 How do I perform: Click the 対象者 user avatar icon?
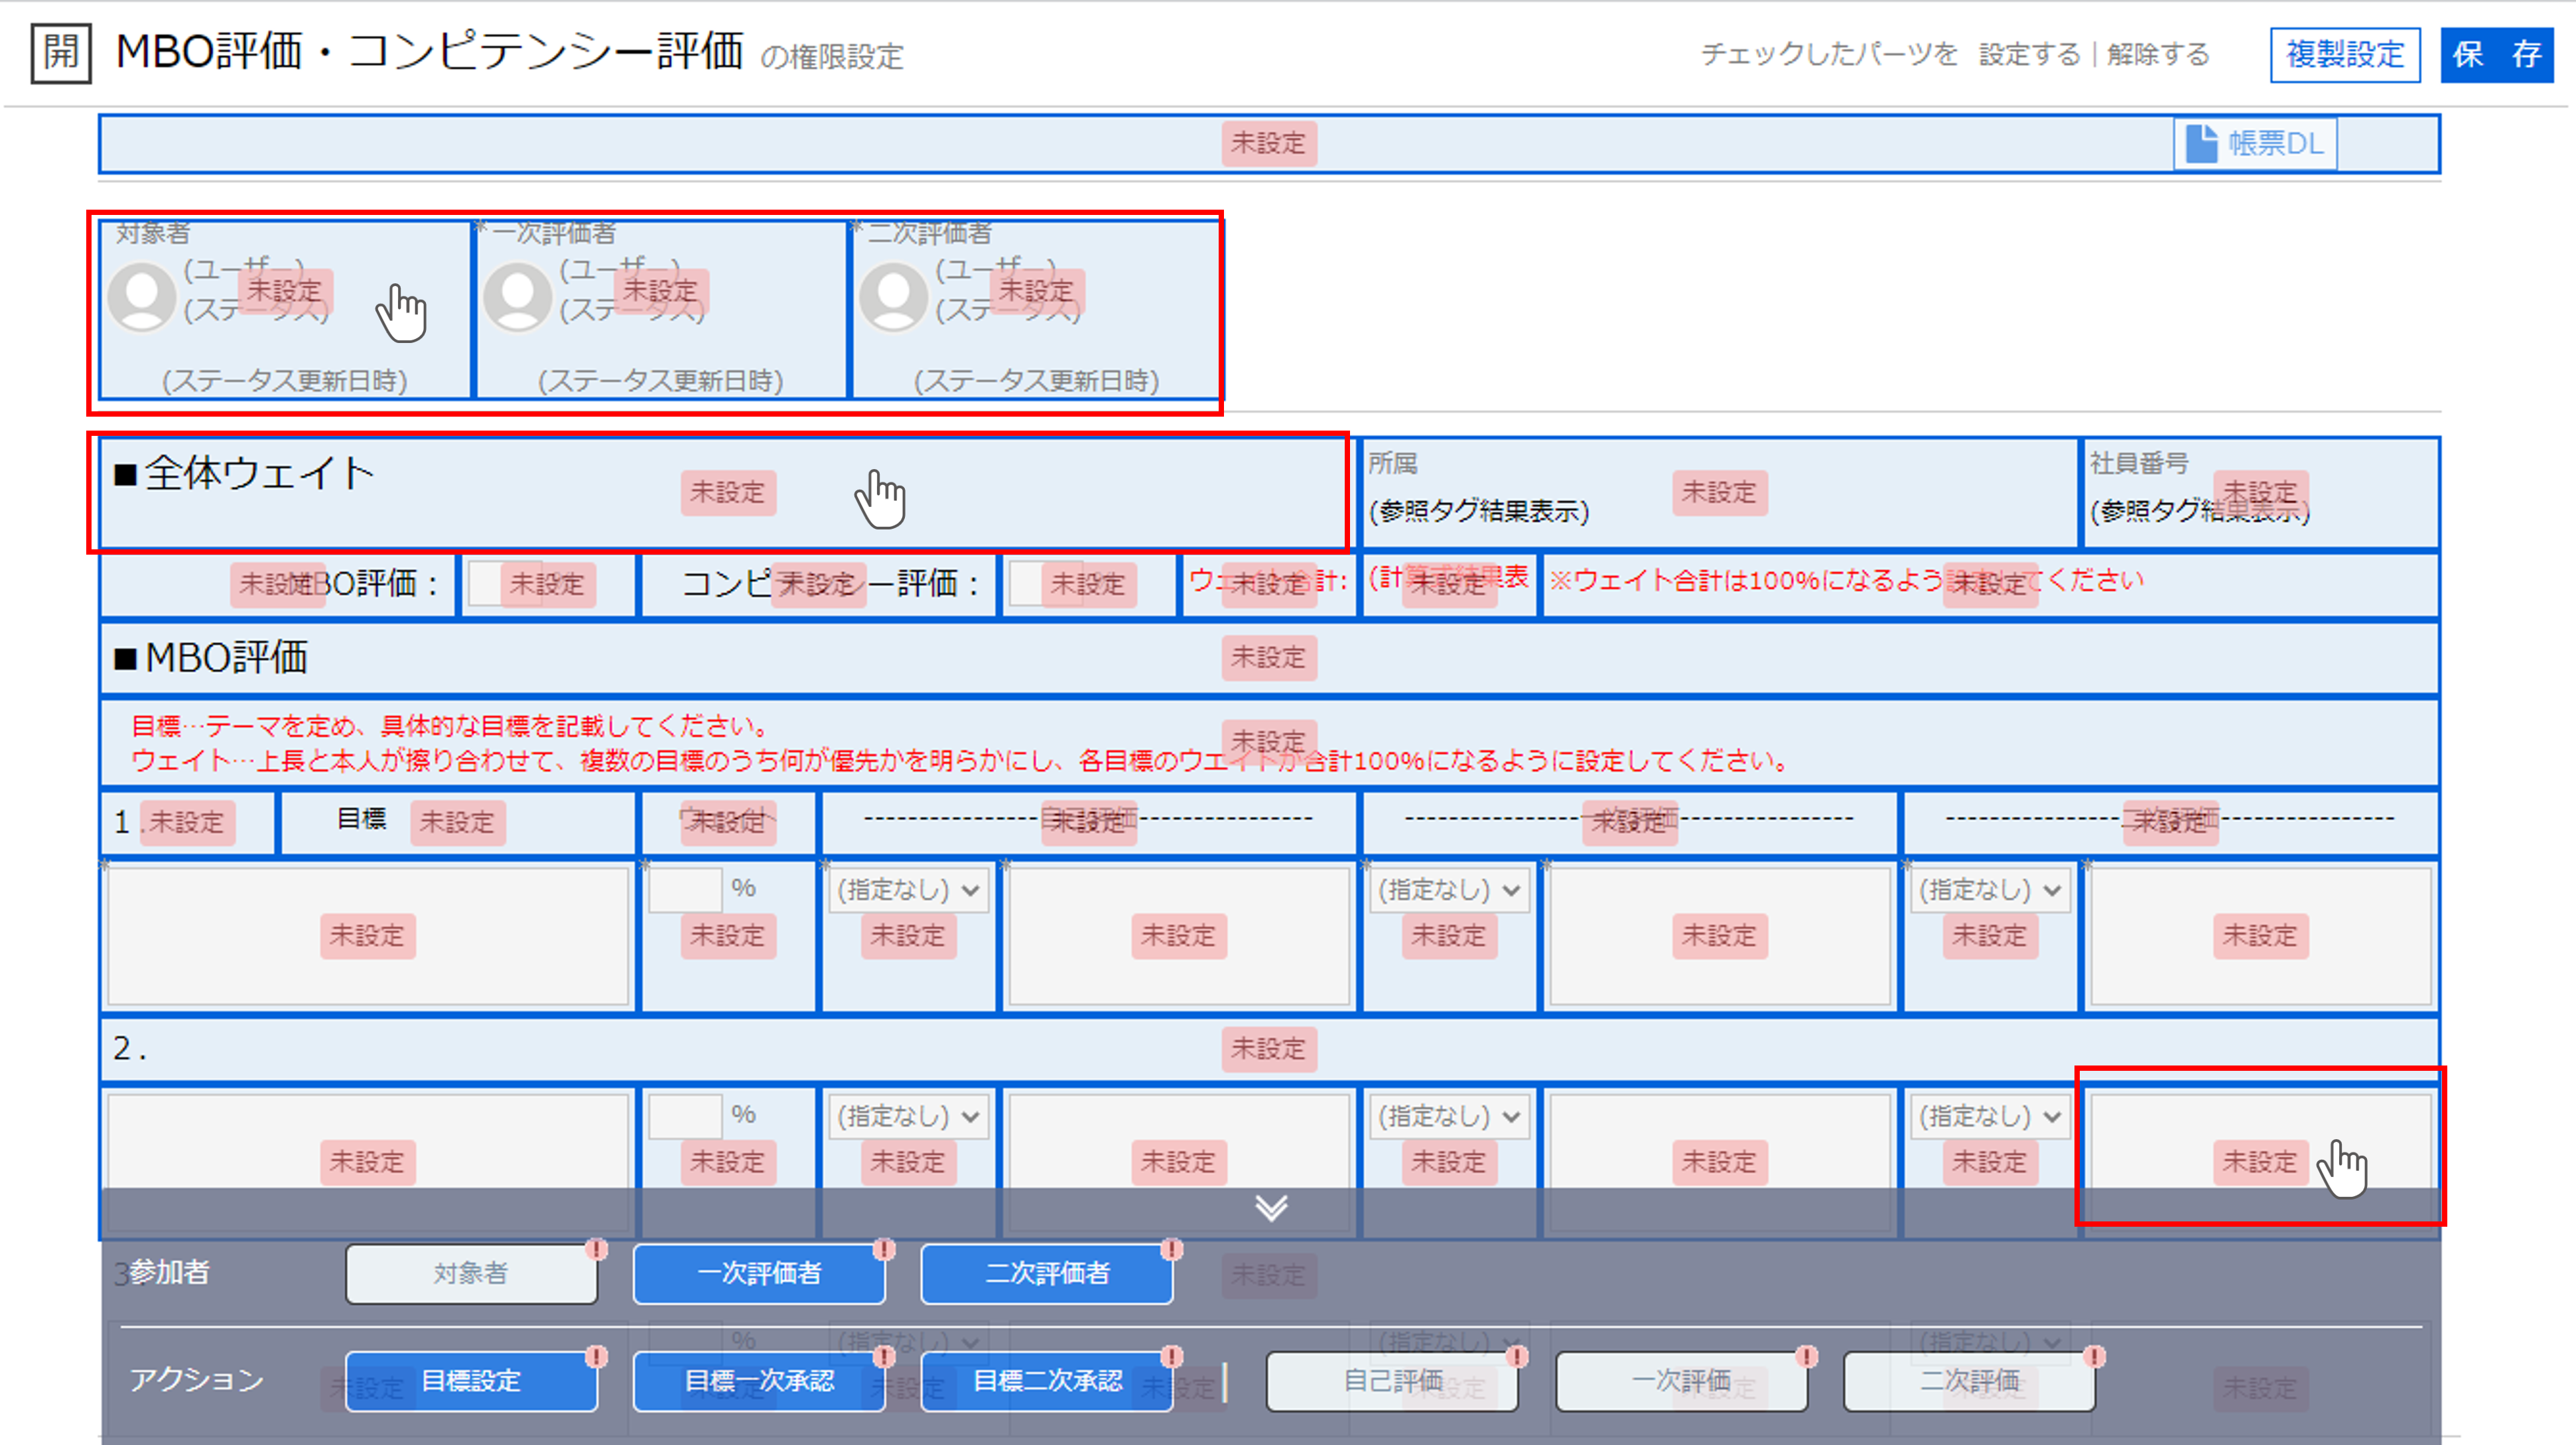pos(142,296)
